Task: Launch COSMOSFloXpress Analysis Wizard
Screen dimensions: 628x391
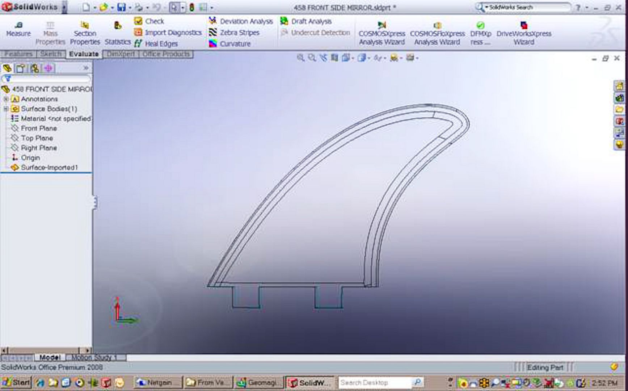Action: [x=437, y=33]
